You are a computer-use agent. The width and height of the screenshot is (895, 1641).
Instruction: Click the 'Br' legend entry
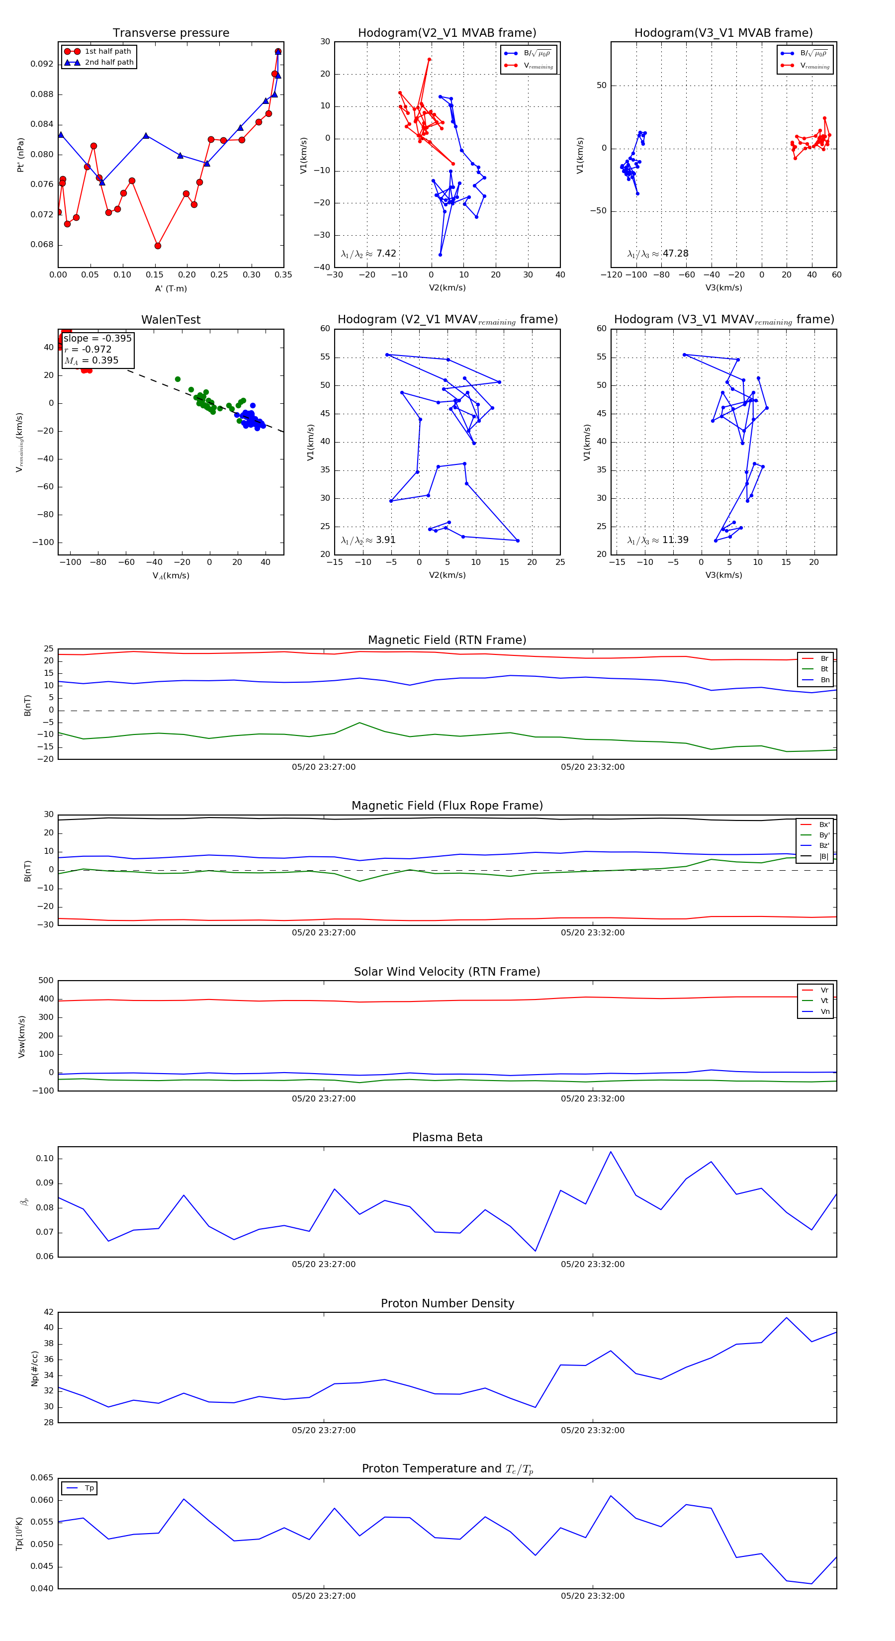point(815,659)
